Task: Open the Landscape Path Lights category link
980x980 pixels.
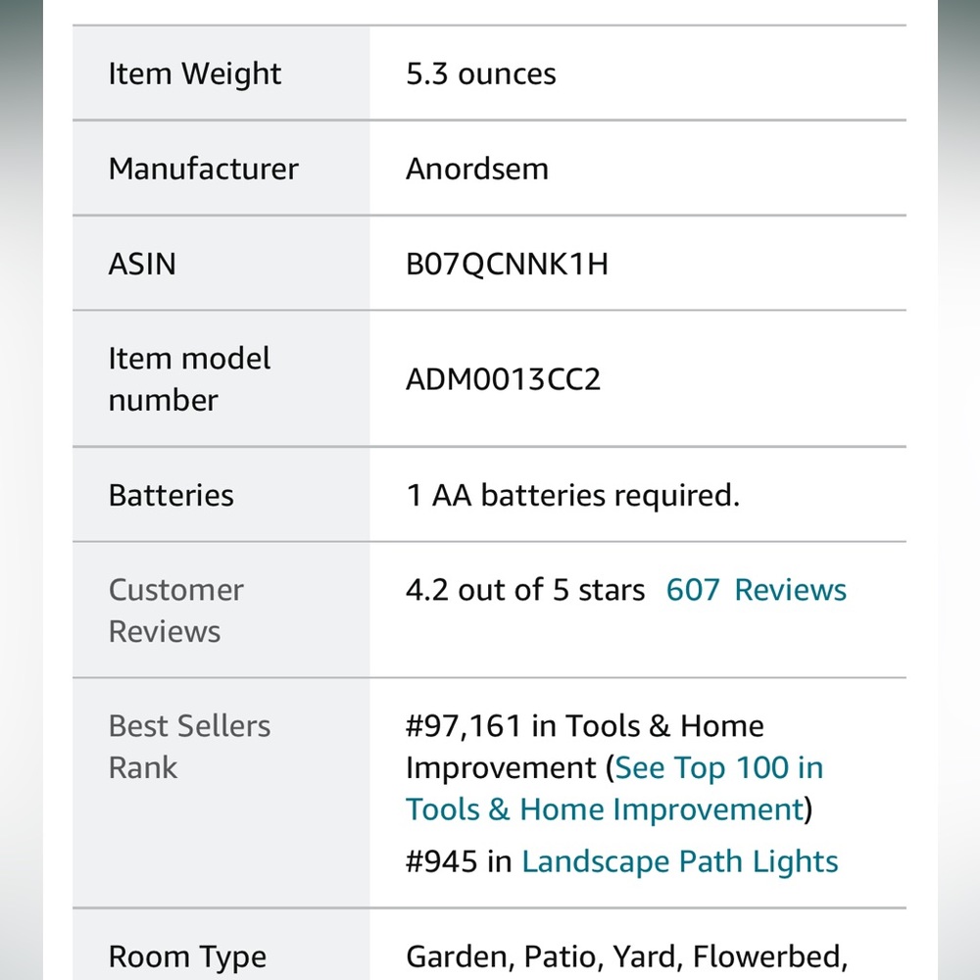Action: (x=679, y=861)
